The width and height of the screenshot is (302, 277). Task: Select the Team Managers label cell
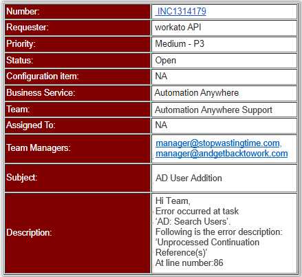[78, 149]
